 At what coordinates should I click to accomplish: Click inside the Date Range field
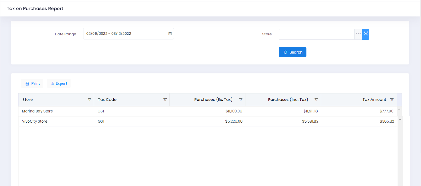tap(125, 34)
